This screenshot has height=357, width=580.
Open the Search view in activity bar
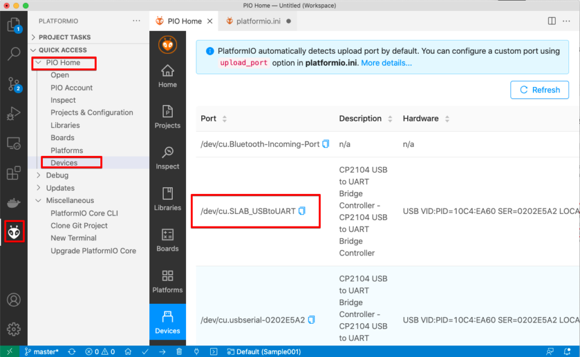click(14, 54)
